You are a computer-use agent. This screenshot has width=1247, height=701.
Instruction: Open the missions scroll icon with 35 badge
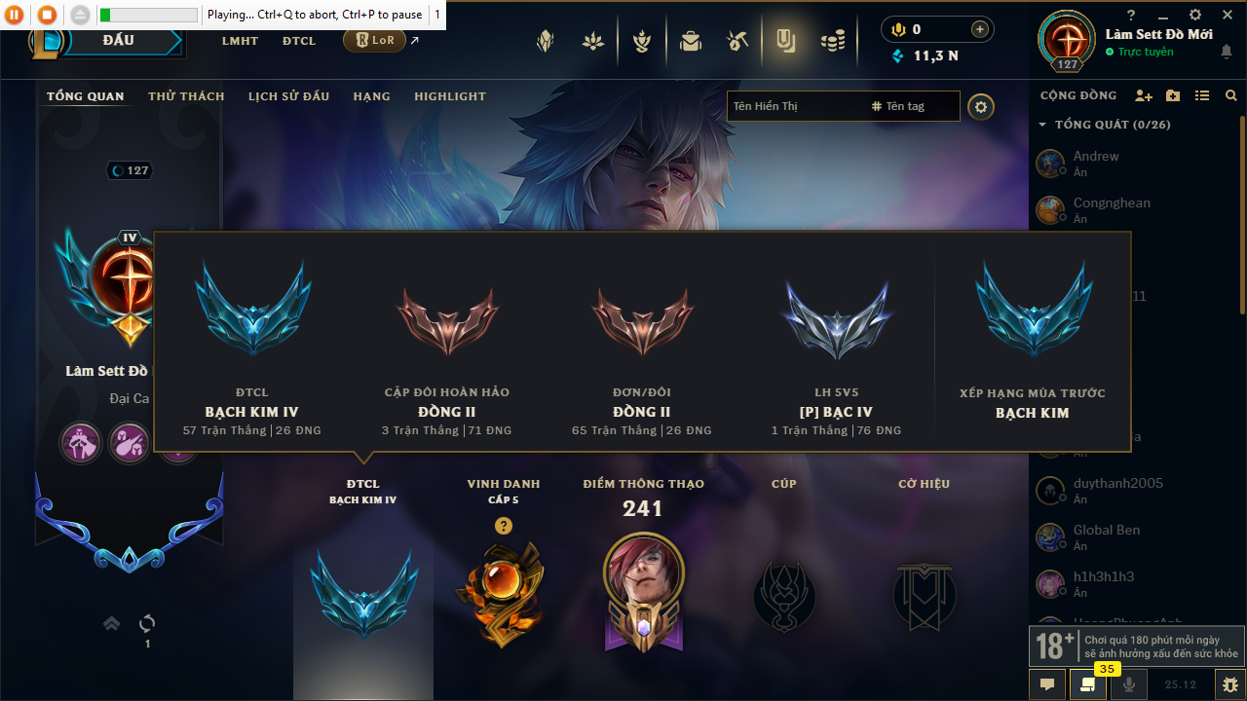1087,684
